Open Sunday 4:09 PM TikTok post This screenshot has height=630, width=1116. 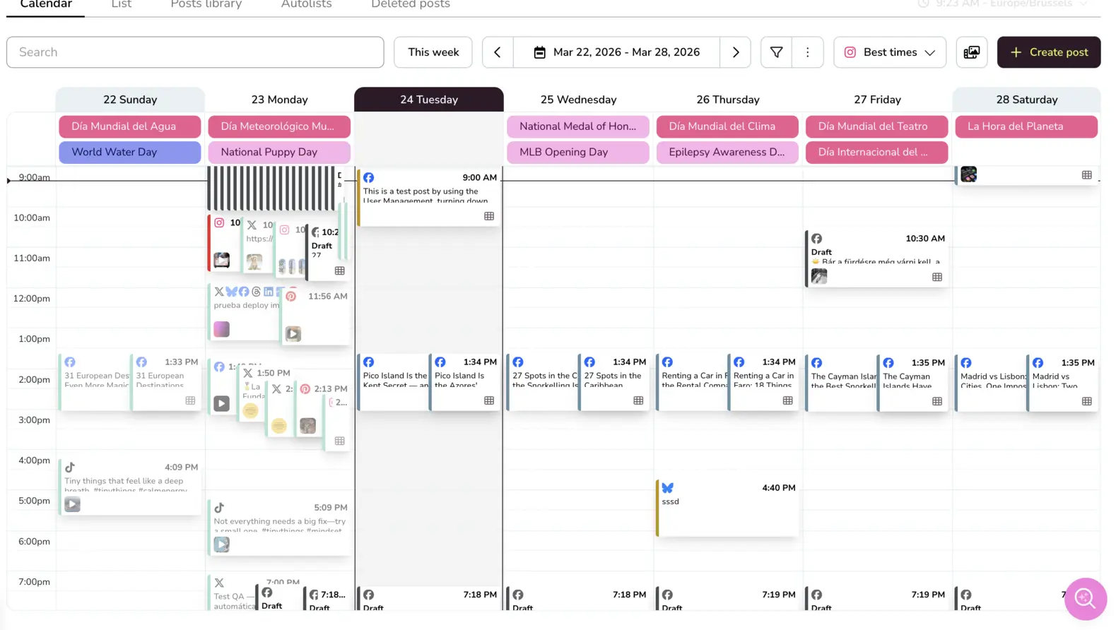pyautogui.click(x=130, y=487)
